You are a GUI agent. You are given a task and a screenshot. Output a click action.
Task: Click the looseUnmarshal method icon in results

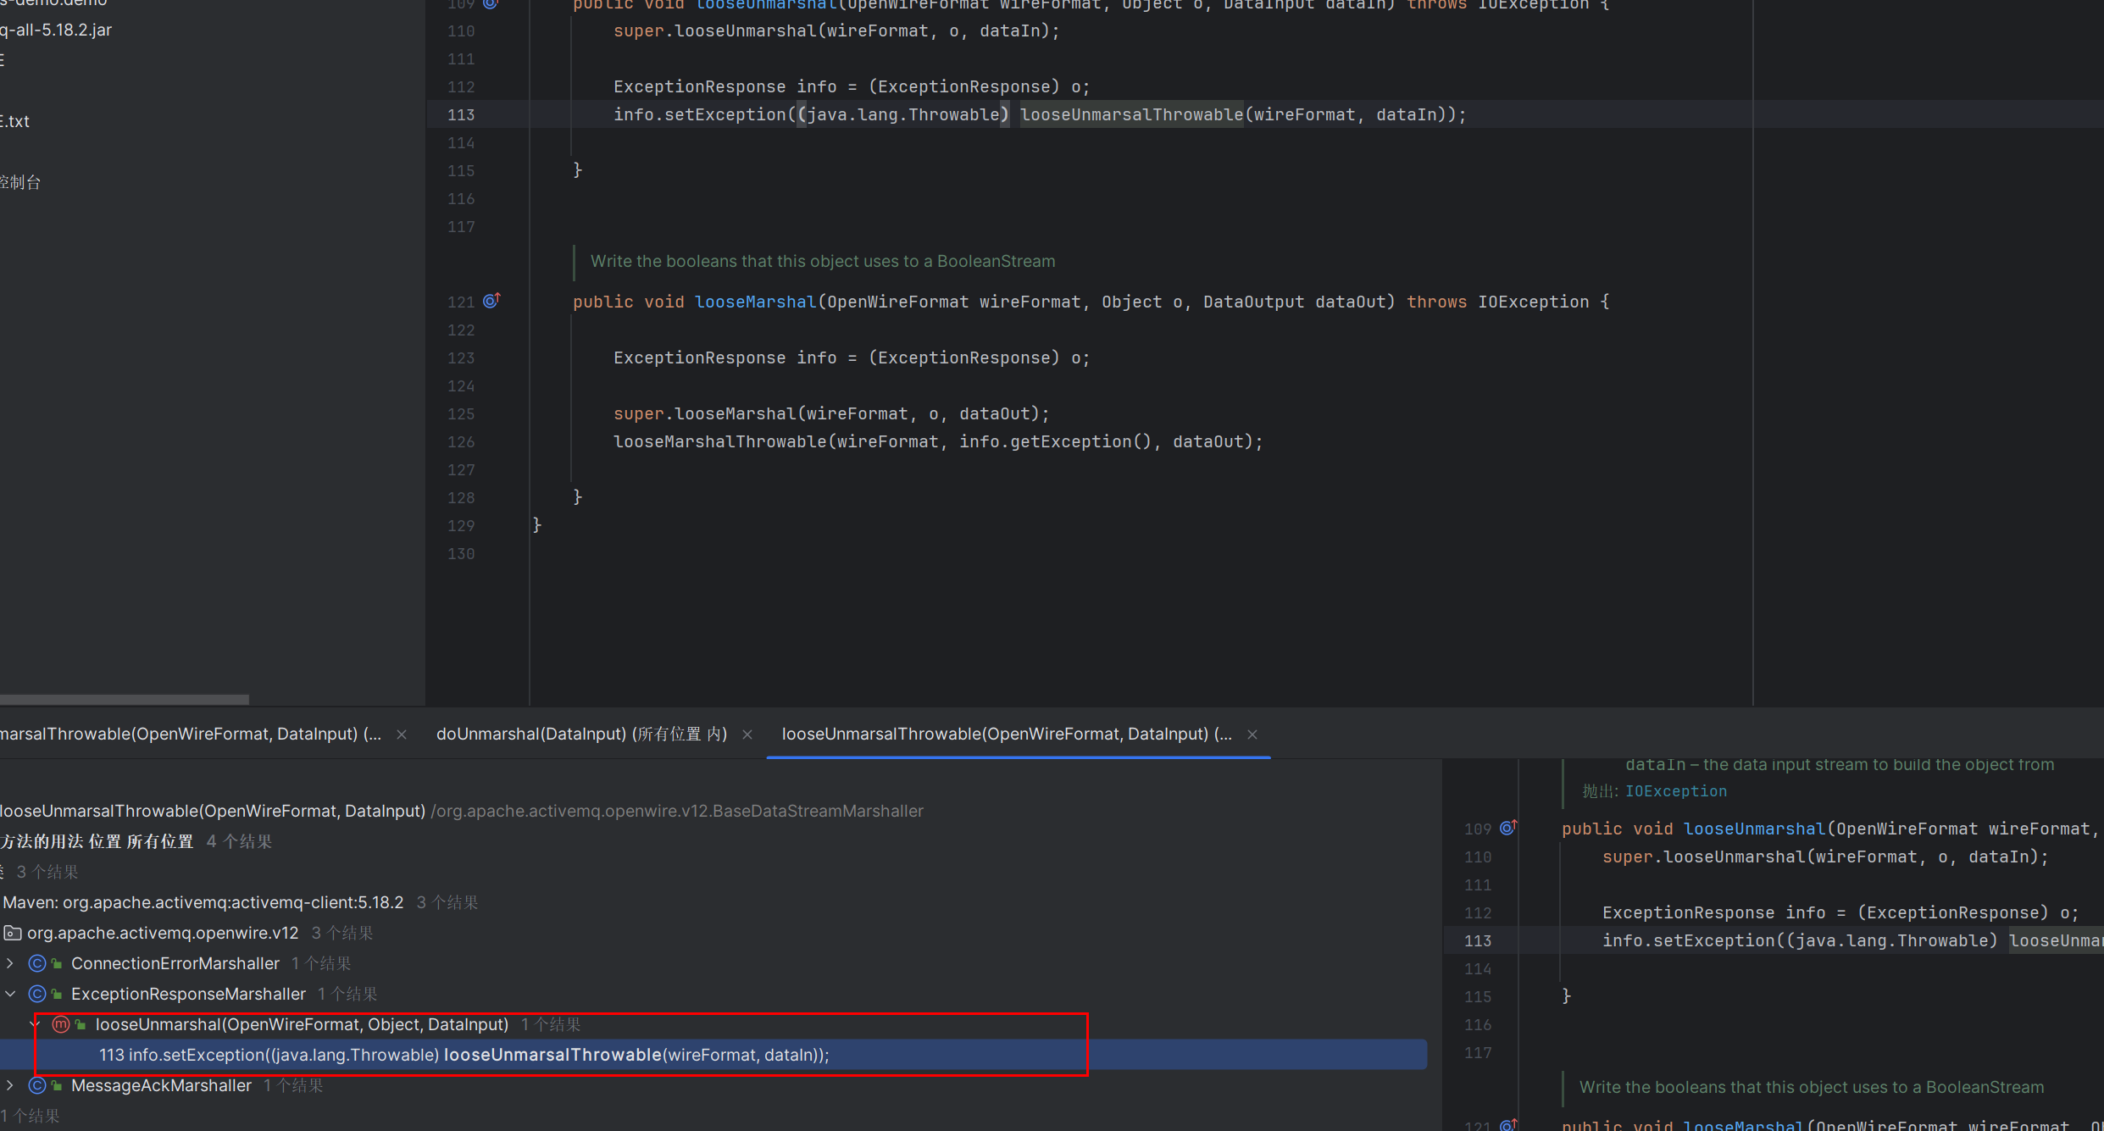(61, 1024)
